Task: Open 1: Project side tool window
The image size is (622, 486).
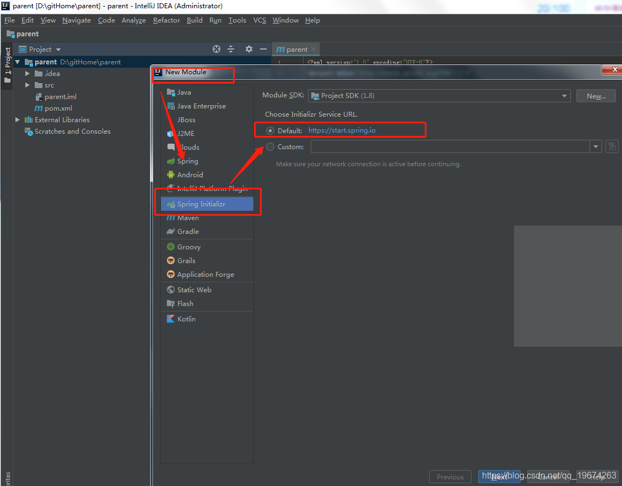Action: coord(7,65)
